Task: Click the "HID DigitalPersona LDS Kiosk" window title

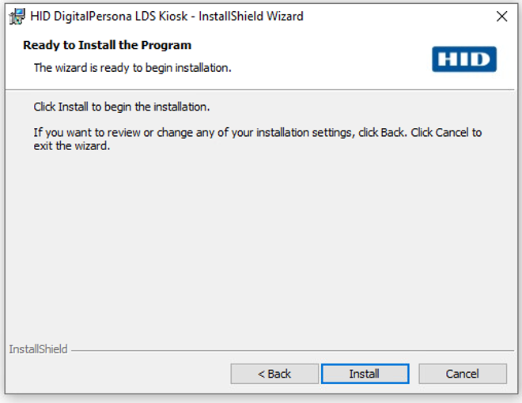Action: (x=166, y=17)
